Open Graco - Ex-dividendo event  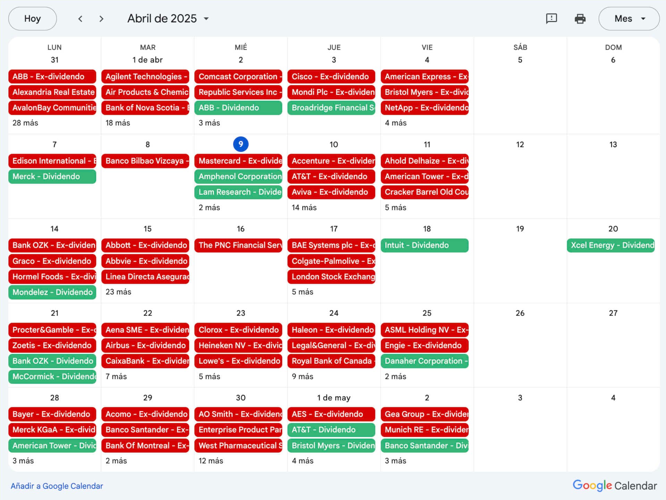tap(52, 261)
